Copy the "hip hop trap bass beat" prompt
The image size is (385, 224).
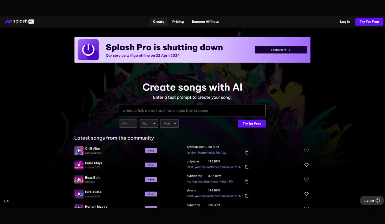(246, 181)
